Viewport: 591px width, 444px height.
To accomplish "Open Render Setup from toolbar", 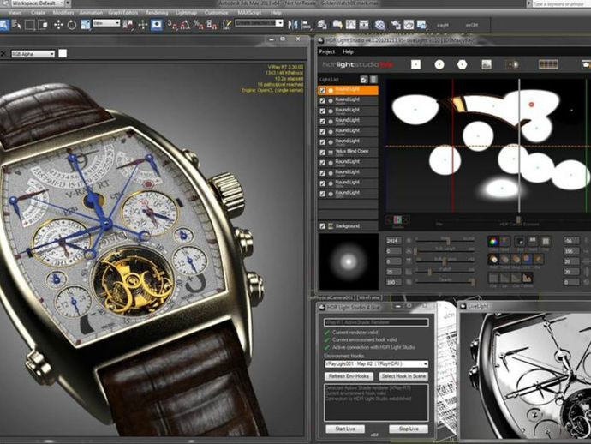I will pos(396,25).
